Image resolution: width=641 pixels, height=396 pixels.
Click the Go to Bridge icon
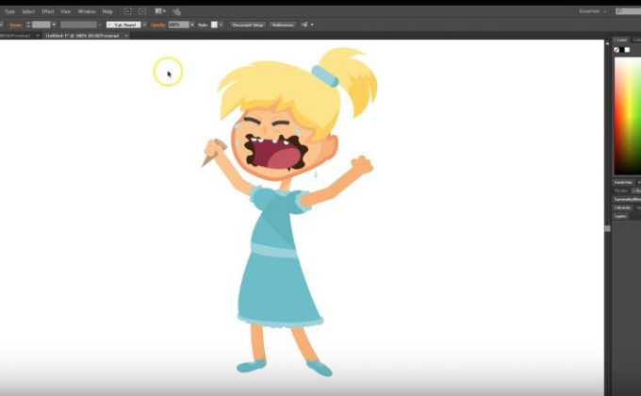(127, 11)
